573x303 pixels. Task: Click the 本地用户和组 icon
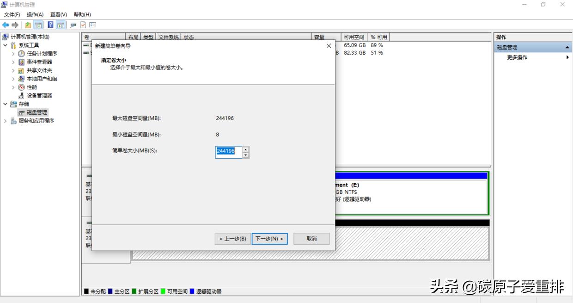[x=21, y=79]
